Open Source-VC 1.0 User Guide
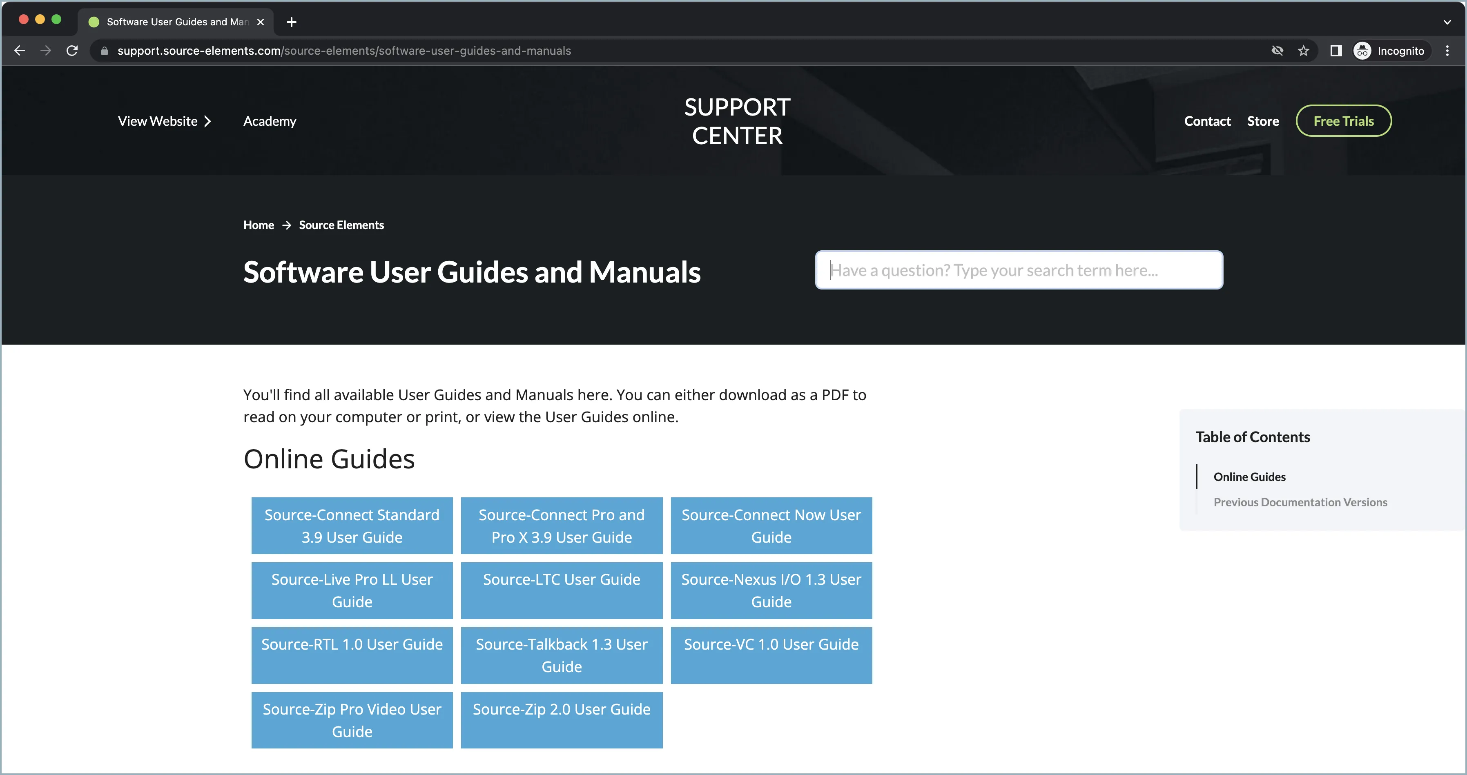 (x=771, y=655)
